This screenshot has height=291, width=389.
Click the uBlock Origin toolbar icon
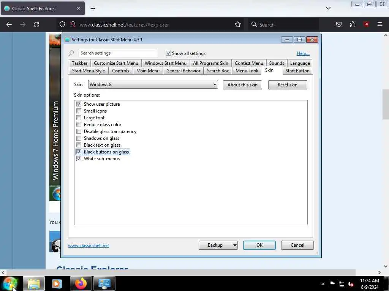tap(366, 24)
